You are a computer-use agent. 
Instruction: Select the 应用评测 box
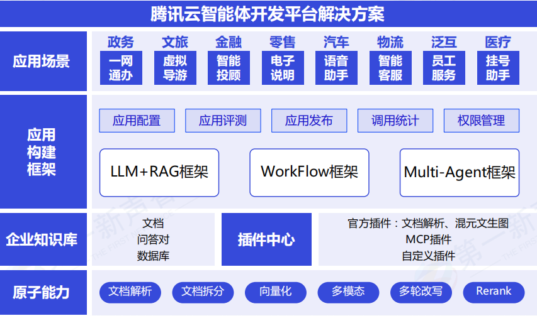pyautogui.click(x=223, y=121)
